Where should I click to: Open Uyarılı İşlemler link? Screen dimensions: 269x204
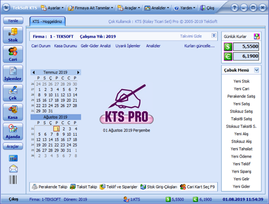coord(128,46)
